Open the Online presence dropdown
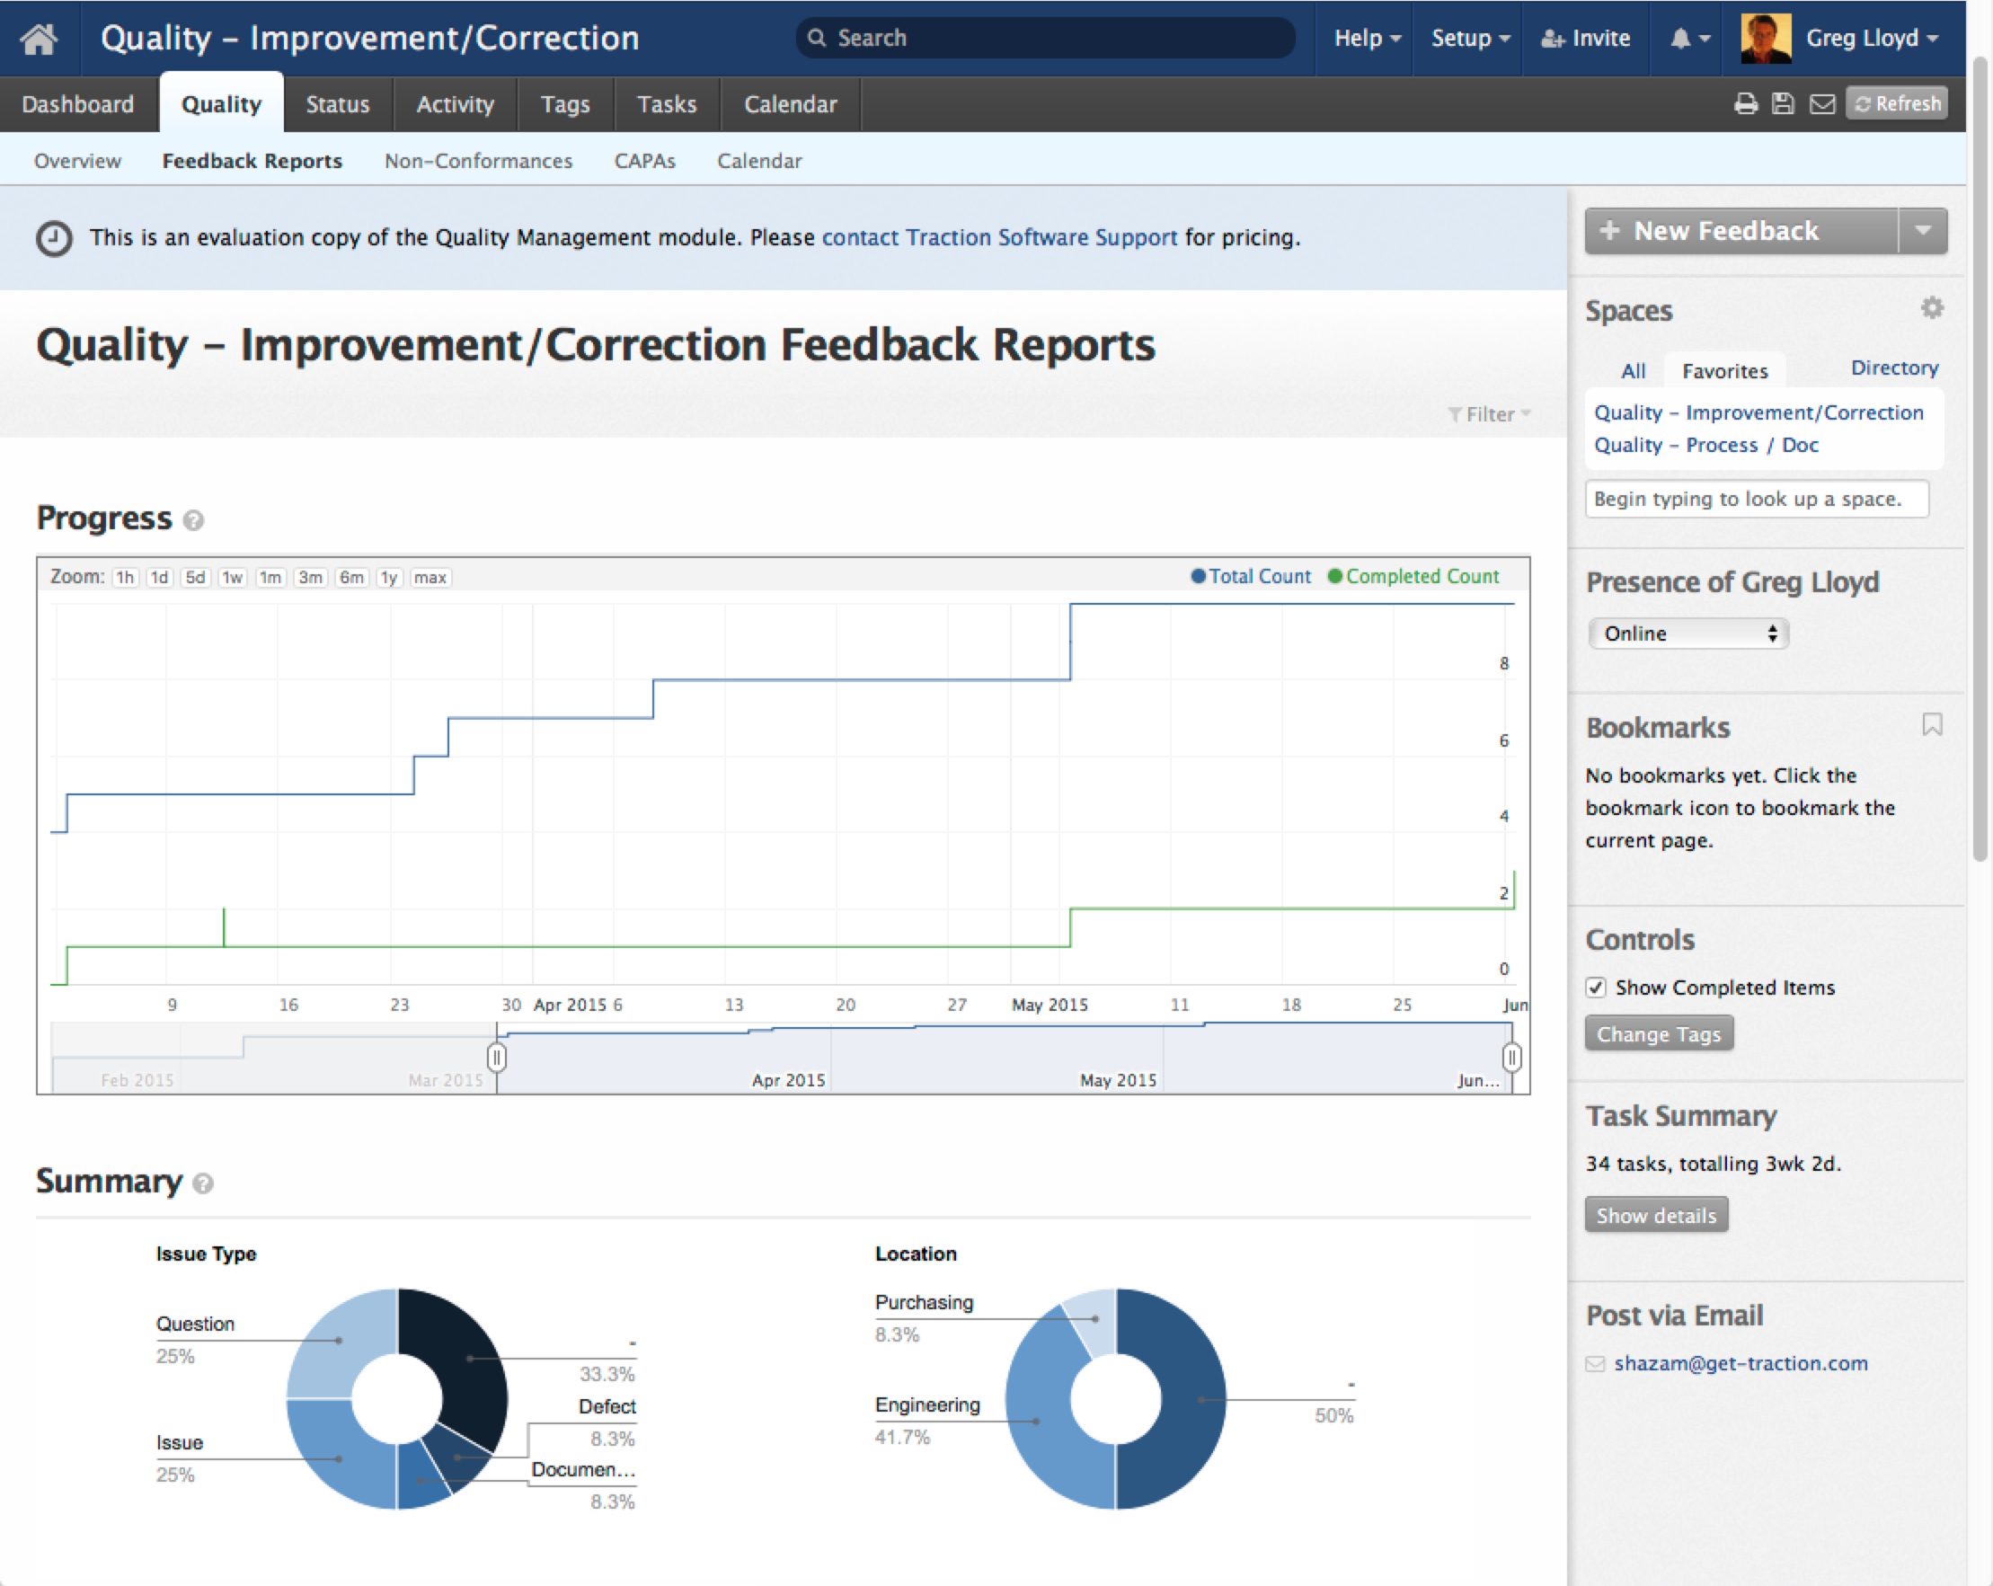The image size is (1993, 1586). point(1689,634)
